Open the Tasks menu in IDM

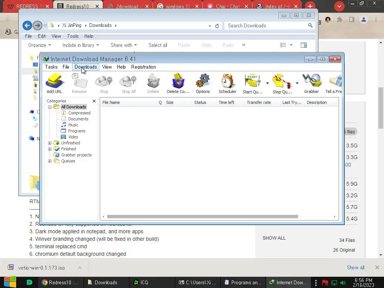(51, 67)
